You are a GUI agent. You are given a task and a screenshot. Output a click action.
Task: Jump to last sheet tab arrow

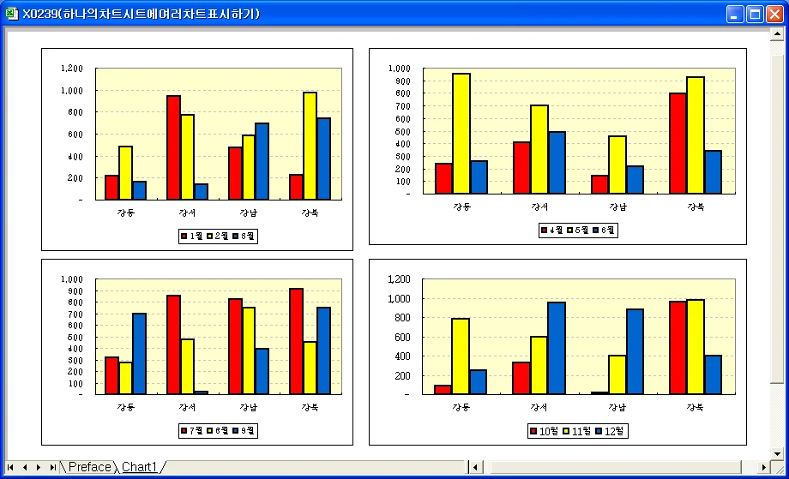pos(53,468)
